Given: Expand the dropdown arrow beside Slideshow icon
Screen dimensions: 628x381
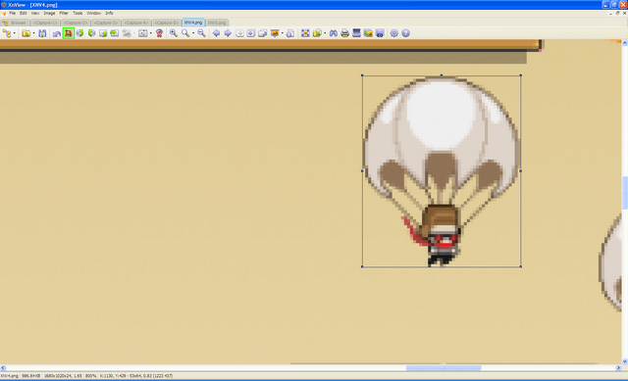Looking at the screenshot, I should [x=283, y=33].
